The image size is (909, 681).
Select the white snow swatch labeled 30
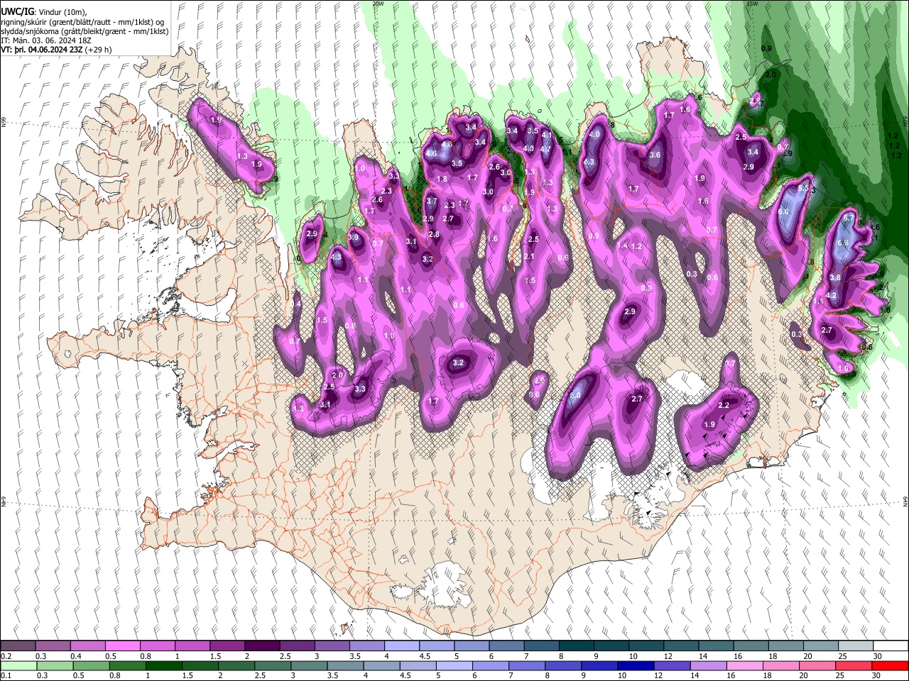890,646
